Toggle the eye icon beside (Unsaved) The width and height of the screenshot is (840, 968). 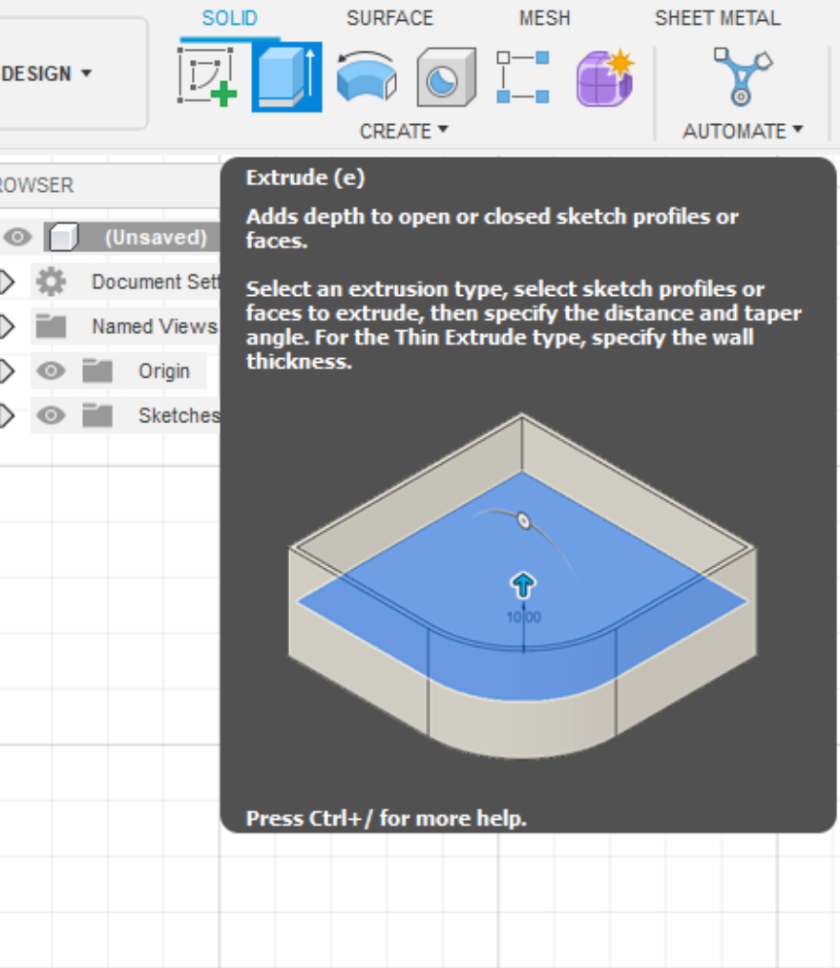coord(19,237)
